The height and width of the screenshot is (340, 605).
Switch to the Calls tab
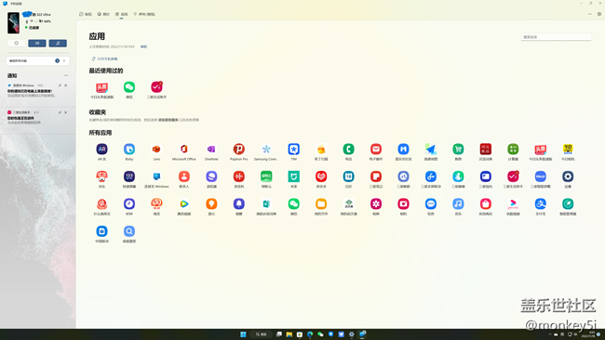click(x=144, y=14)
